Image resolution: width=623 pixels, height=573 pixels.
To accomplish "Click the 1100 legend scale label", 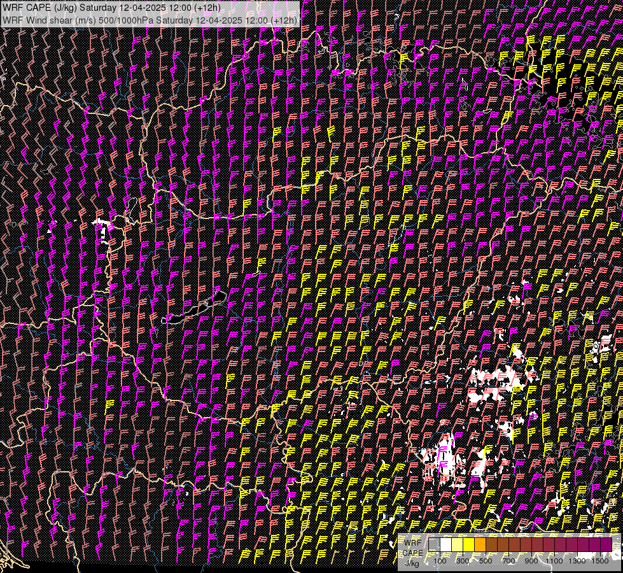I will (554, 561).
